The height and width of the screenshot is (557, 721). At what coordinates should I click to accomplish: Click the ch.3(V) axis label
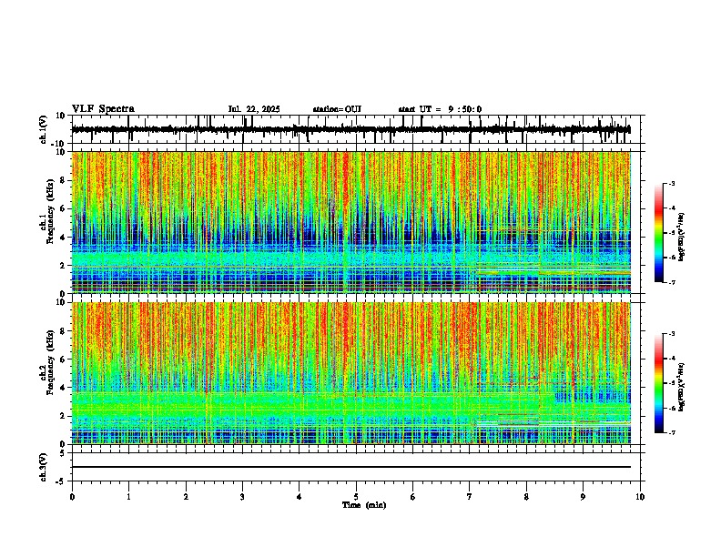(x=45, y=467)
